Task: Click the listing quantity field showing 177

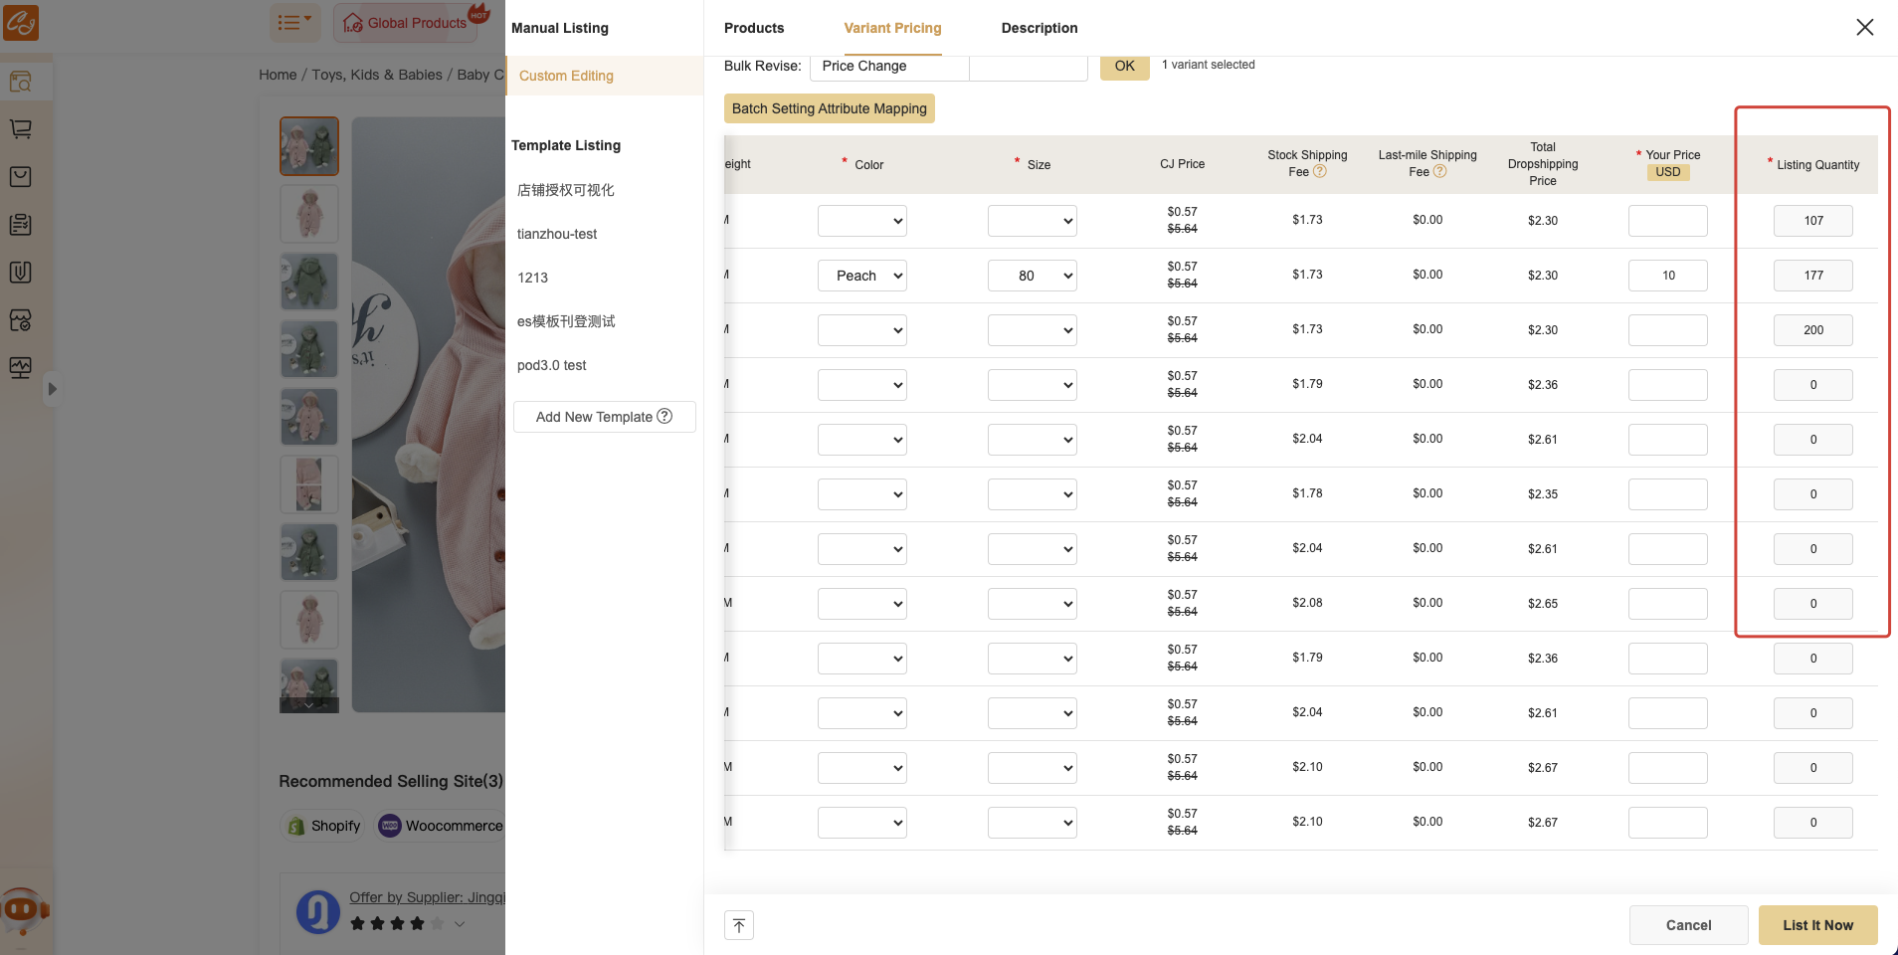Action: [x=1812, y=276]
